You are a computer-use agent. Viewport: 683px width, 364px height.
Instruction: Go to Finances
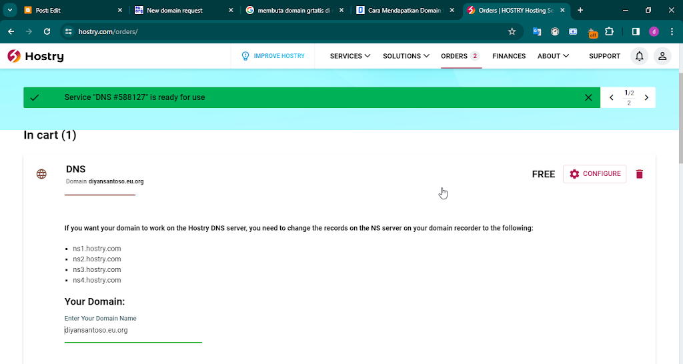pos(509,56)
